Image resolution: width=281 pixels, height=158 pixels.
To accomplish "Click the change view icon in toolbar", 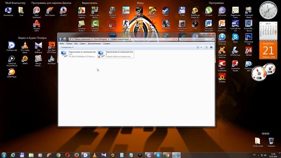I will tap(198, 47).
